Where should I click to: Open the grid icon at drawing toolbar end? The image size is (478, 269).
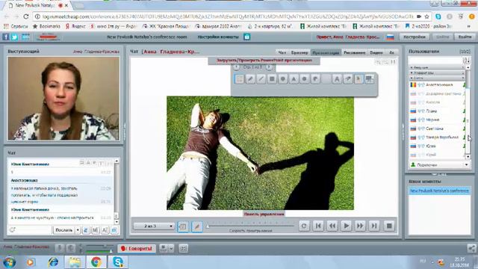(x=369, y=79)
